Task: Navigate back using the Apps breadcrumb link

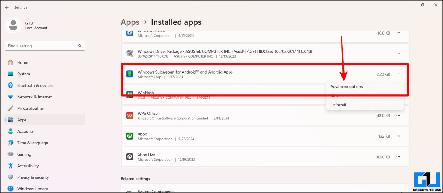Action: (x=130, y=22)
